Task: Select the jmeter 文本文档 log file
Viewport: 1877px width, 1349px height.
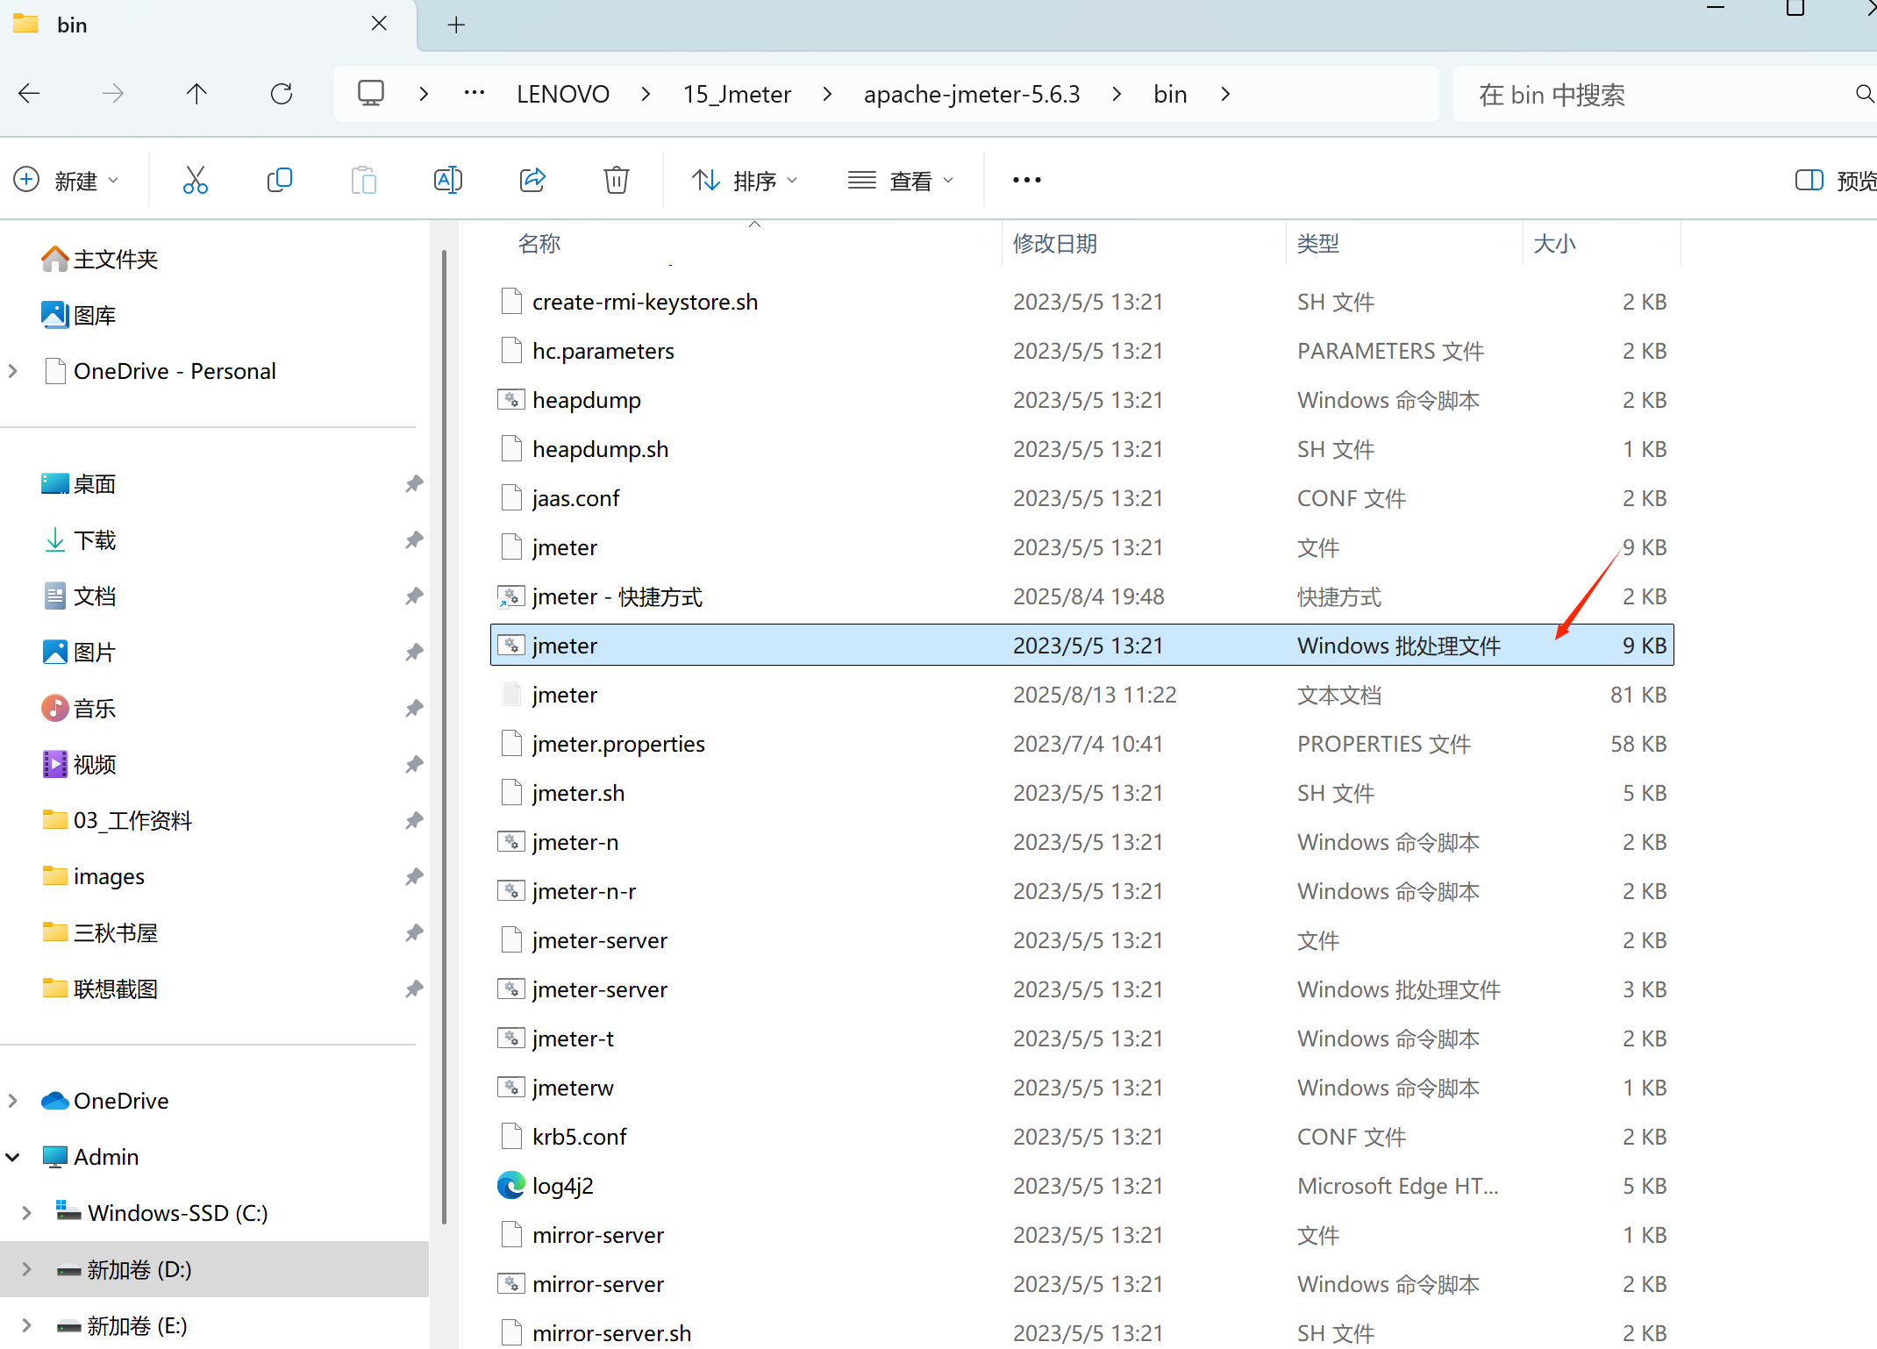Action: coord(1081,695)
